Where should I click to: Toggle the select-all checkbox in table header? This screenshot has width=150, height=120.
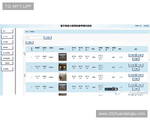point(28,49)
